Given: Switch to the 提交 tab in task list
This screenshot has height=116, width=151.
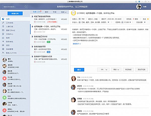Looking at the screenshot, I should 47,12.
